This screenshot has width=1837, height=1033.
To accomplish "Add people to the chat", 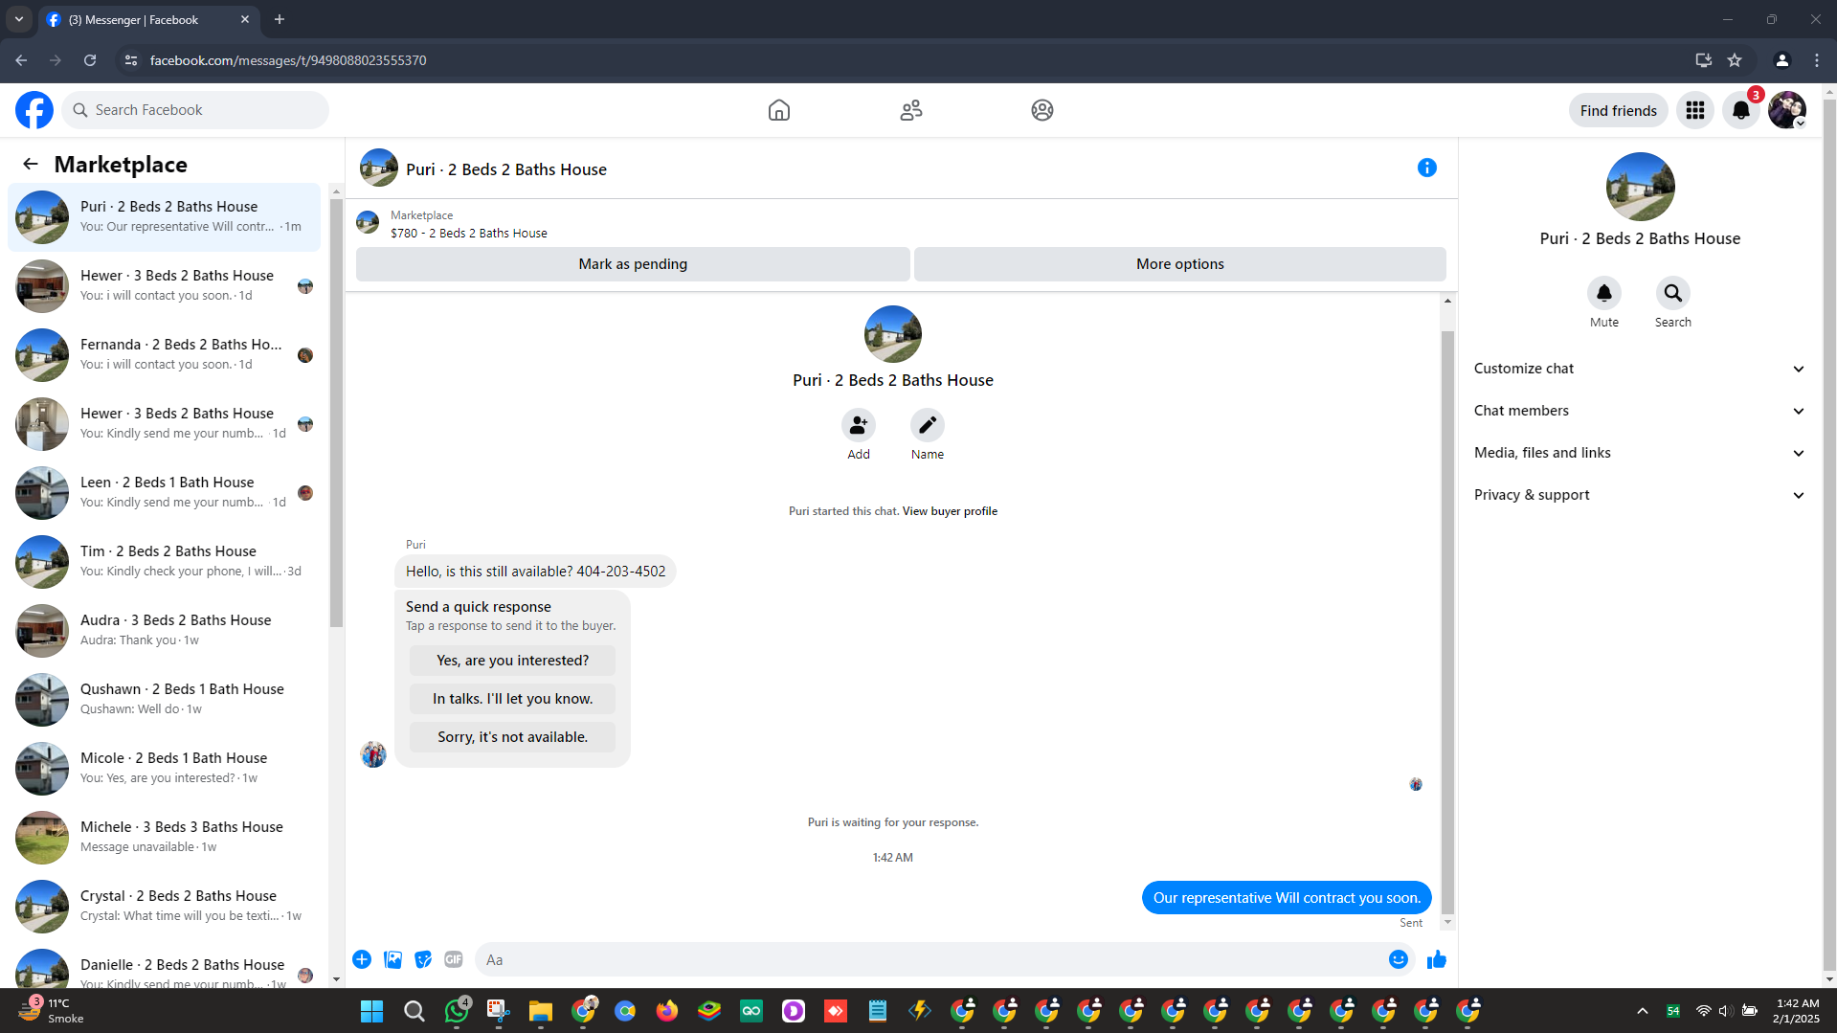I will coord(859,424).
